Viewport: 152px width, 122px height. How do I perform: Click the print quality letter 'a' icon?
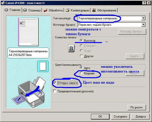click(x=71, y=48)
